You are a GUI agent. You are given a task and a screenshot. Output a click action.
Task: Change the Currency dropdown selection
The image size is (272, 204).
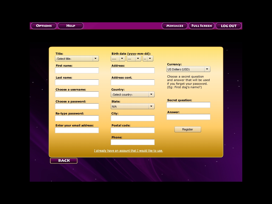click(188, 69)
